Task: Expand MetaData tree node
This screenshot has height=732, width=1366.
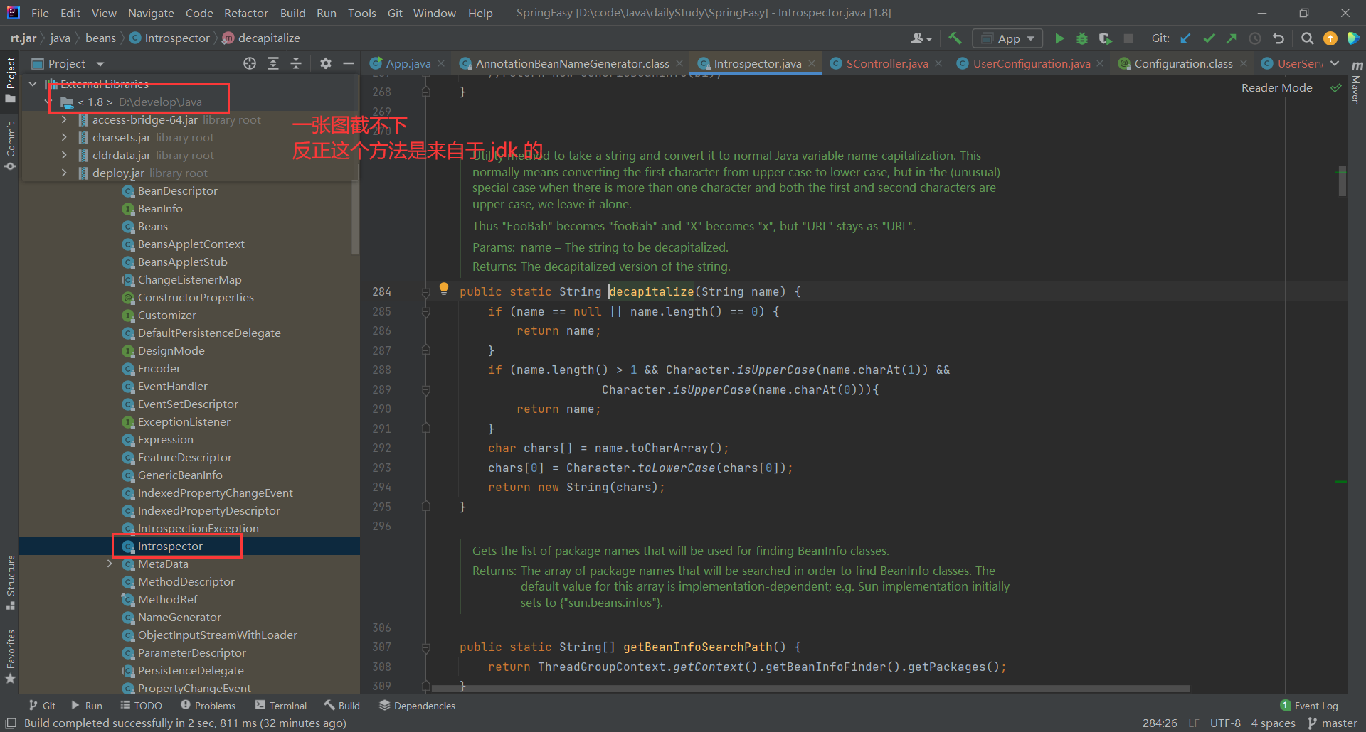Action: click(x=110, y=564)
